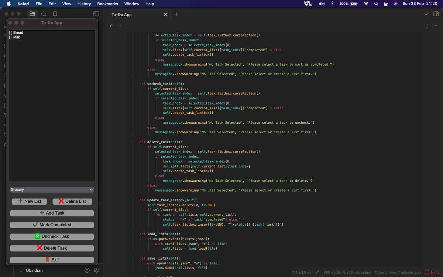This screenshot has height=277, width=443.
Task: Open the Grocery list dropdown
Action: pos(52,189)
